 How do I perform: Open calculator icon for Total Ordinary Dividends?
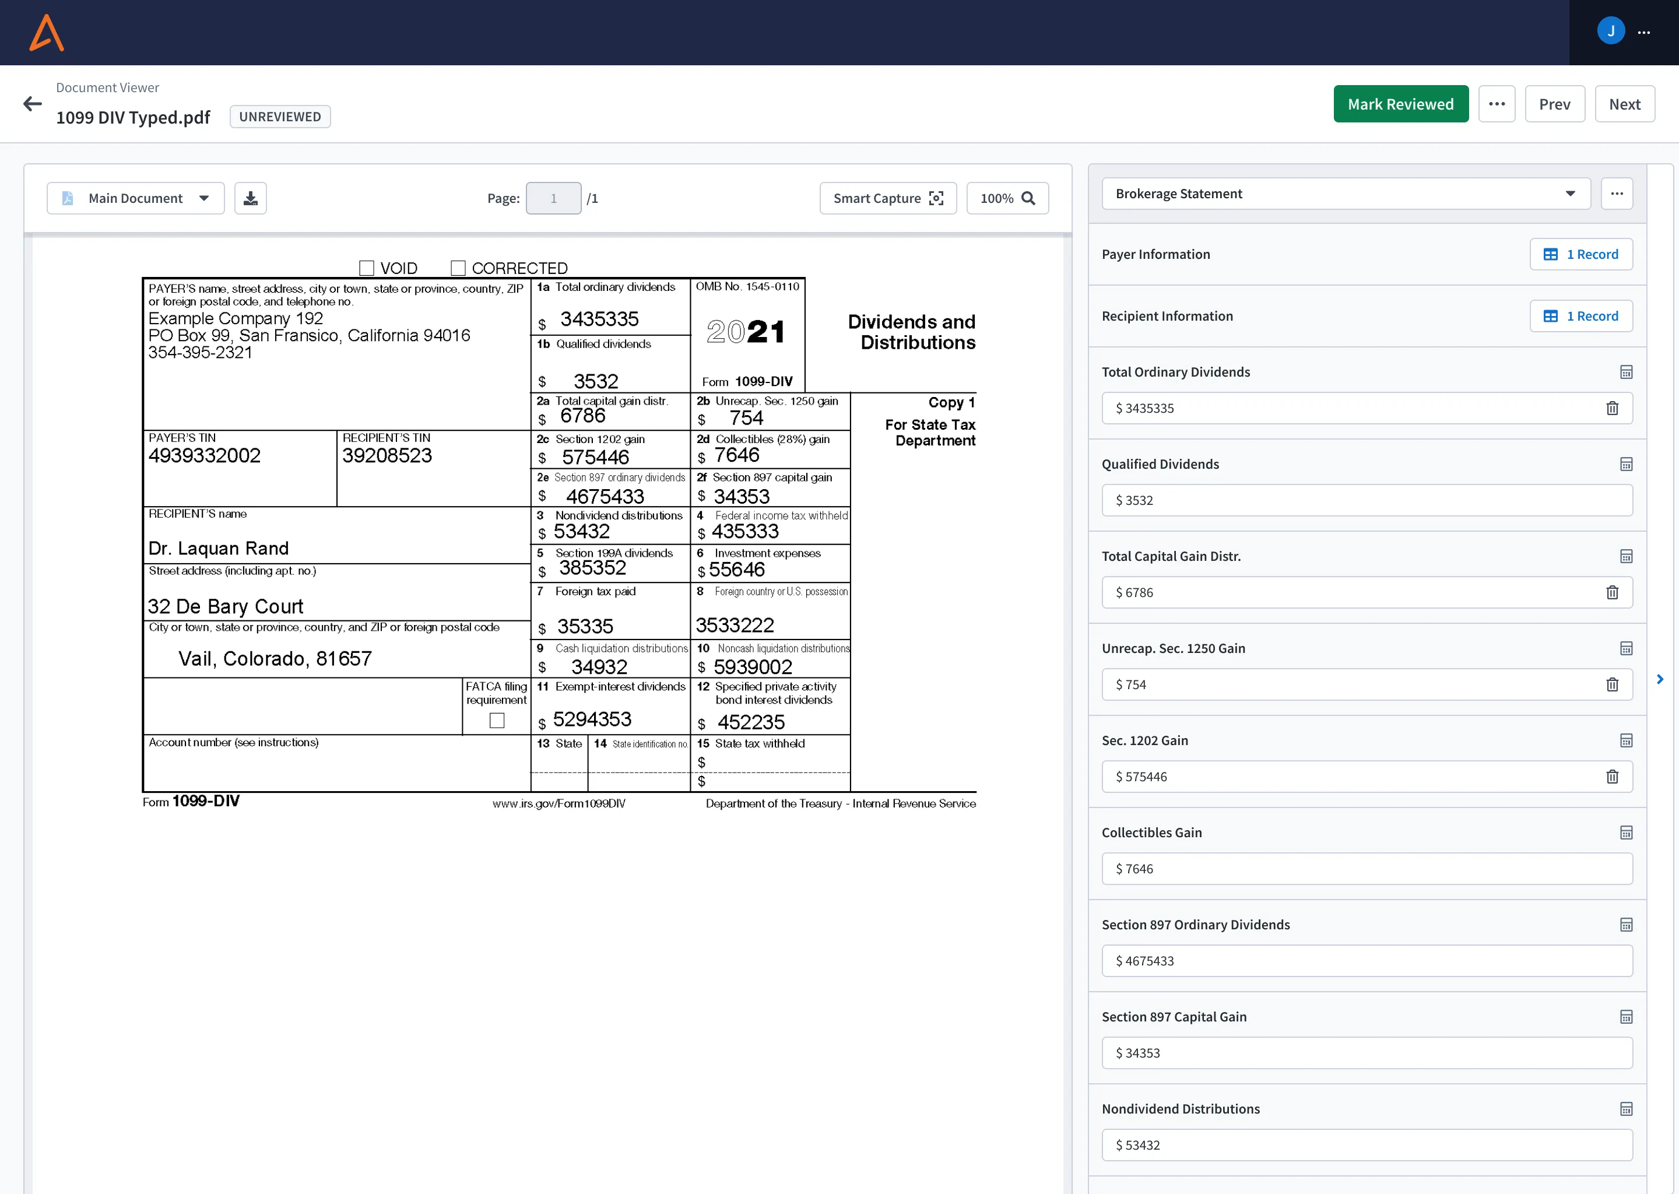[x=1626, y=372]
